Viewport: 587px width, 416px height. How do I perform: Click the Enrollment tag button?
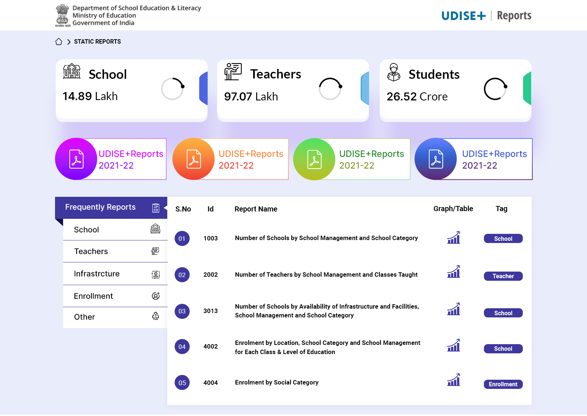click(x=503, y=384)
